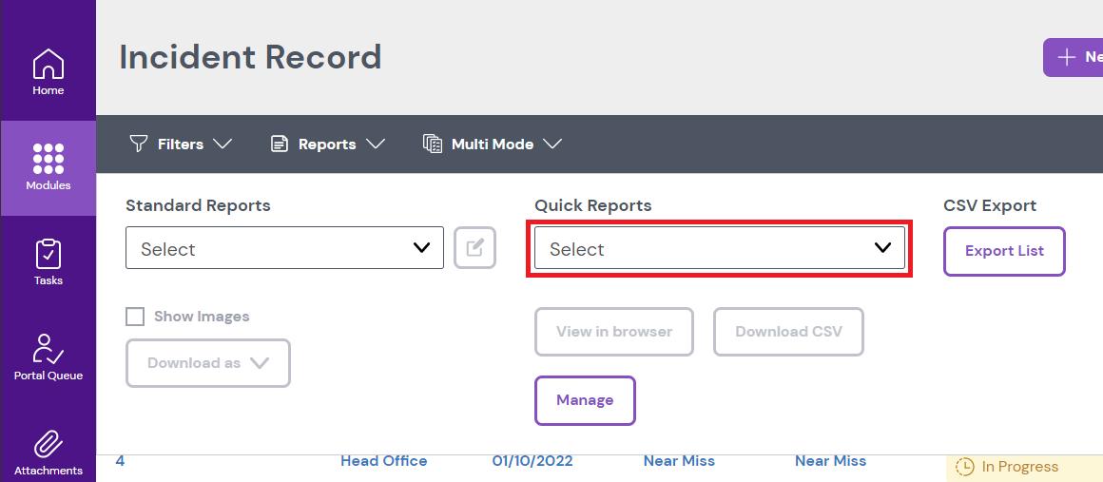Open the Head Office record link
Viewport: 1103px width, 482px height.
383,461
